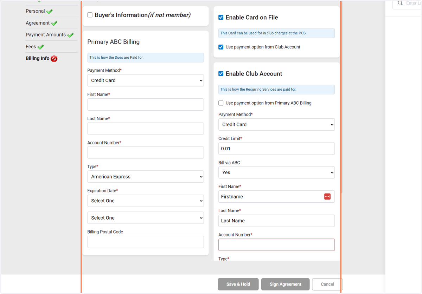
Task: Check Use payment option from Primary ABC Billing
Action: [x=221, y=103]
